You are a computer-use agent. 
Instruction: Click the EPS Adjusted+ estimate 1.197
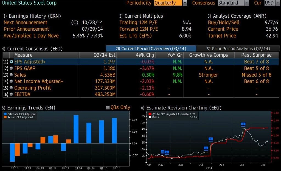(109, 62)
